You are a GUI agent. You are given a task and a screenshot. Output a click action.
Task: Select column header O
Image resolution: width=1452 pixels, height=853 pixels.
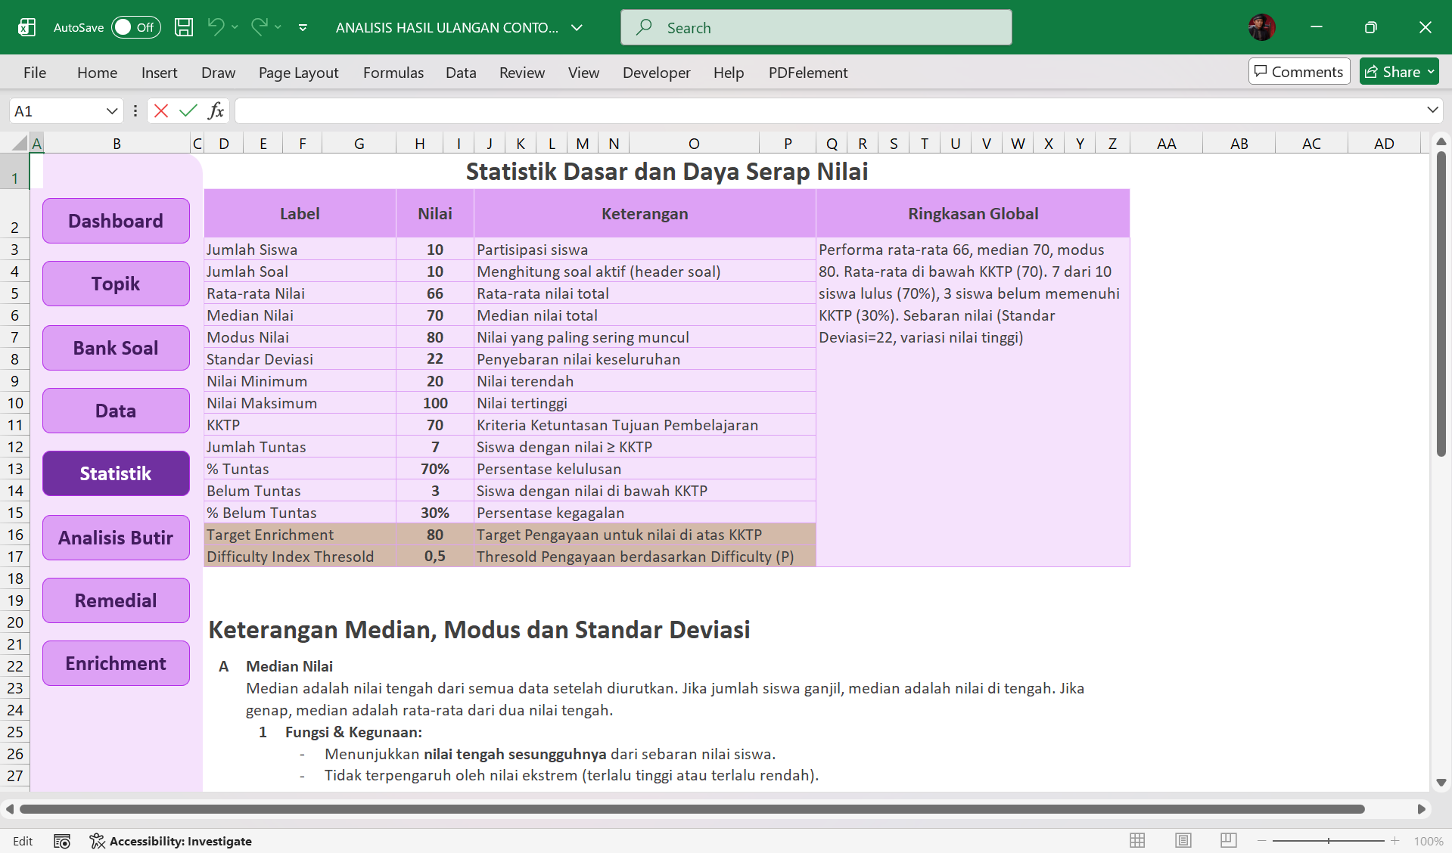point(694,143)
